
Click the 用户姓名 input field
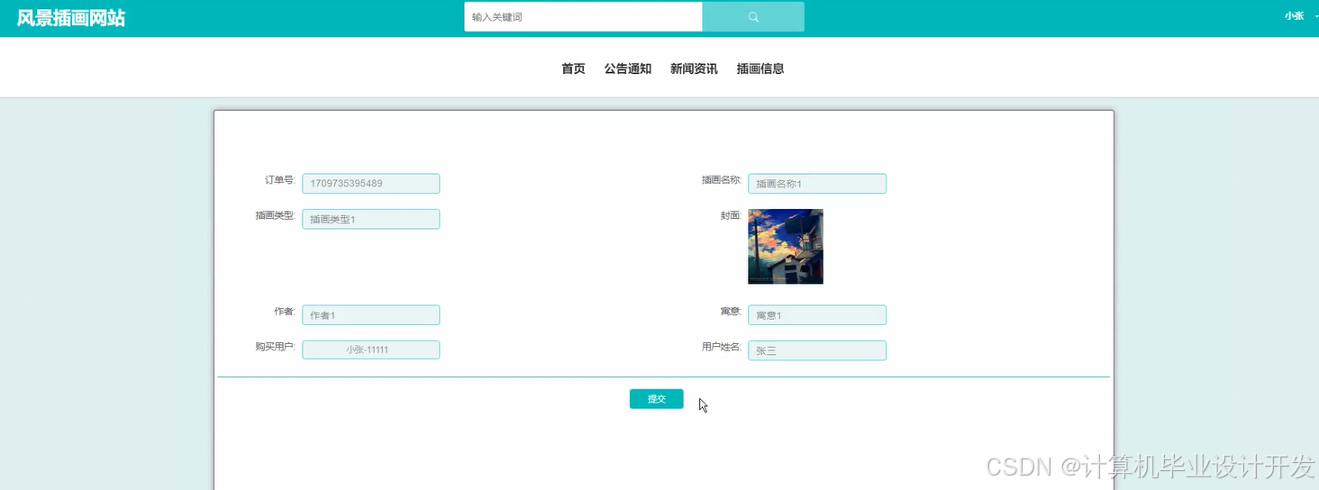[817, 350]
